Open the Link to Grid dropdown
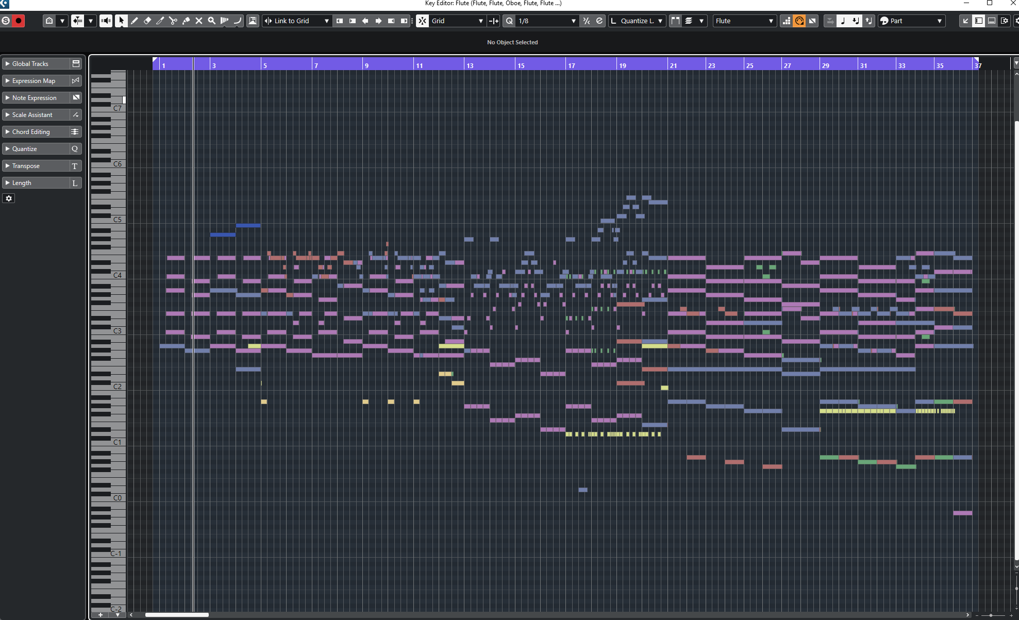Screen dimensions: 1019x620 click(297, 21)
